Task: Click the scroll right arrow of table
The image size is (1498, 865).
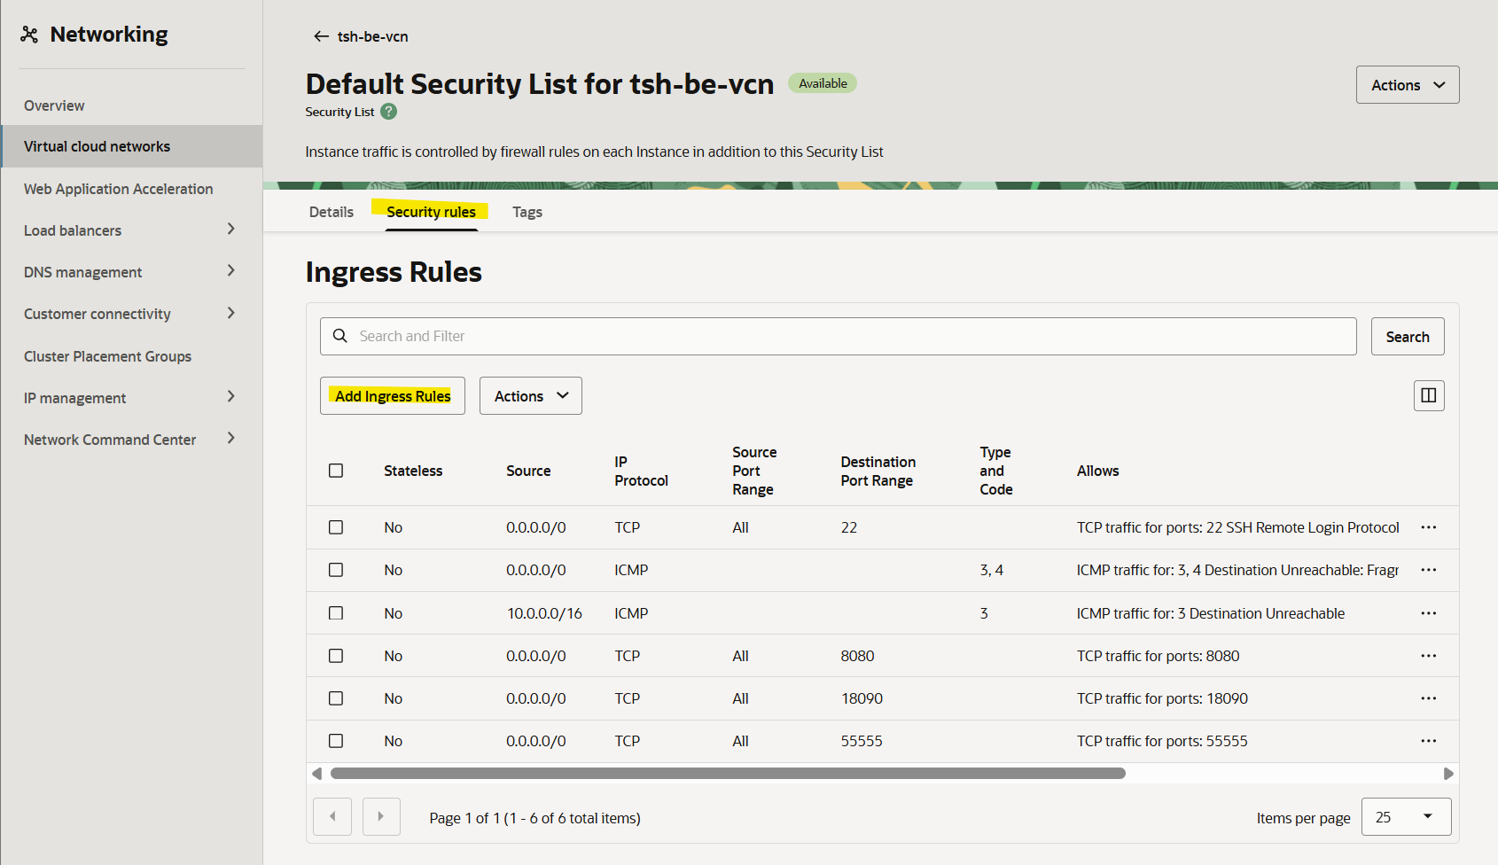Action: [1447, 774]
